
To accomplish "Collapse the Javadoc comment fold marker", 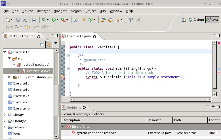I will pos(68,55).
